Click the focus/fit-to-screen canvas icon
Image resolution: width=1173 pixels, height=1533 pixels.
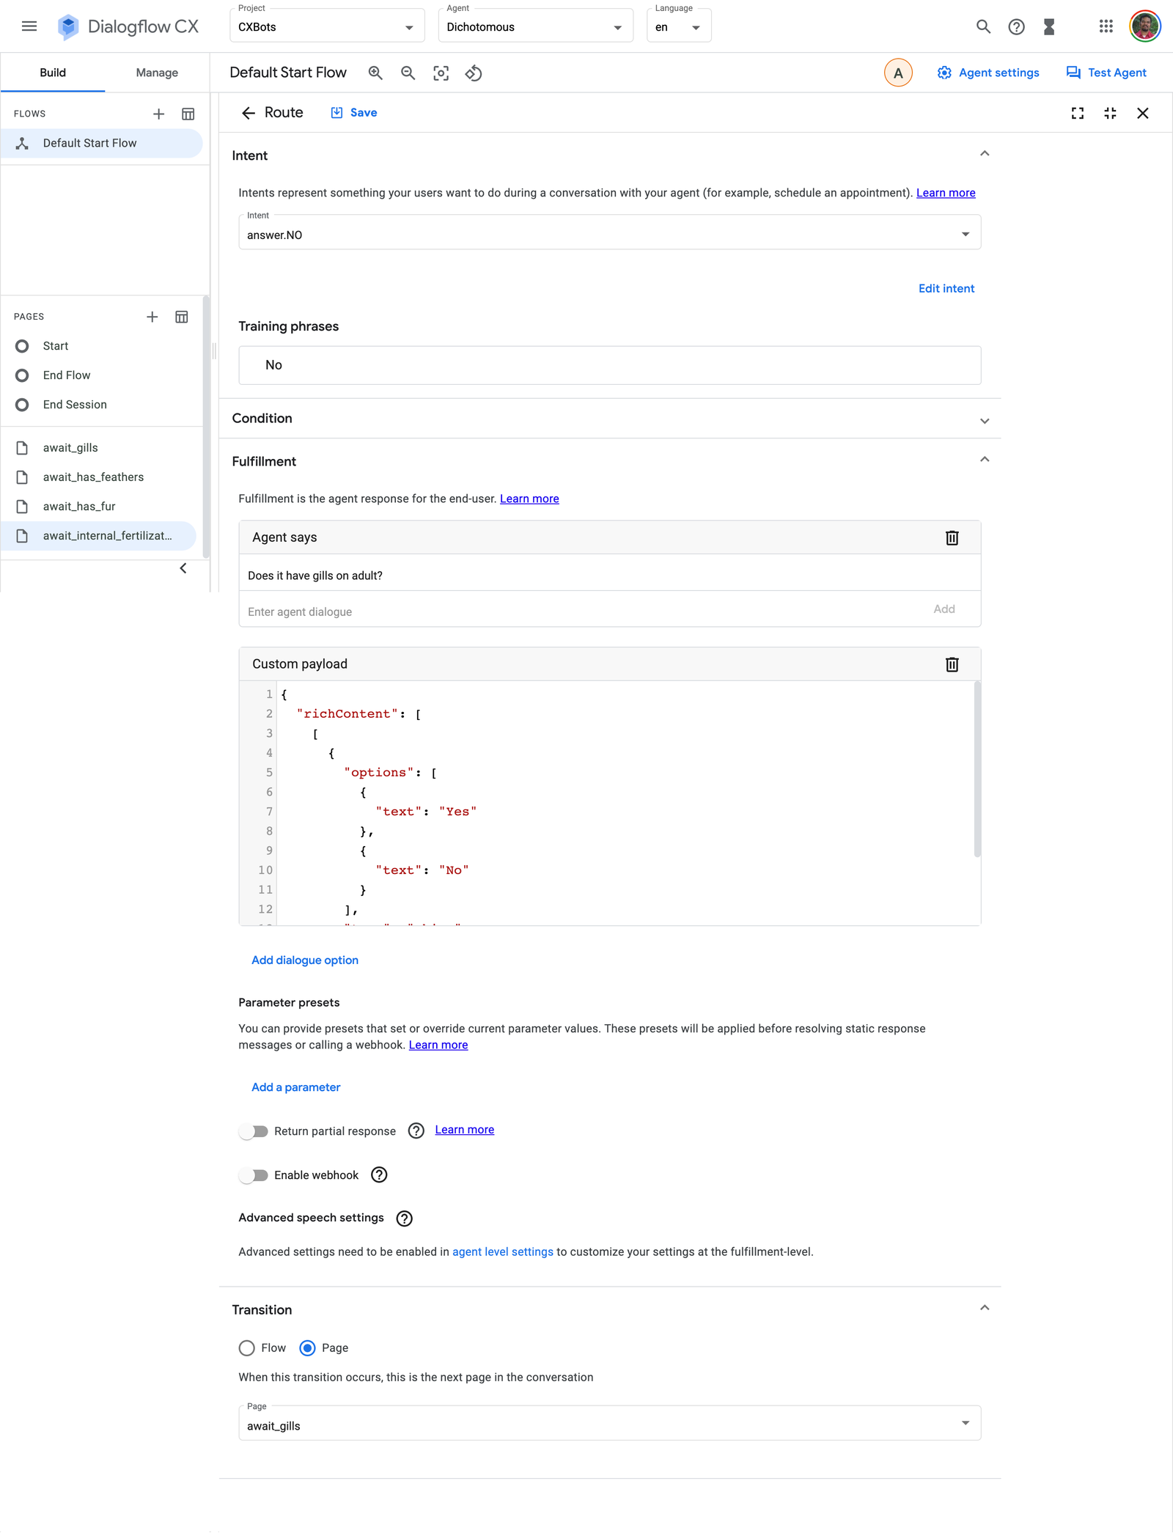pyautogui.click(x=441, y=73)
